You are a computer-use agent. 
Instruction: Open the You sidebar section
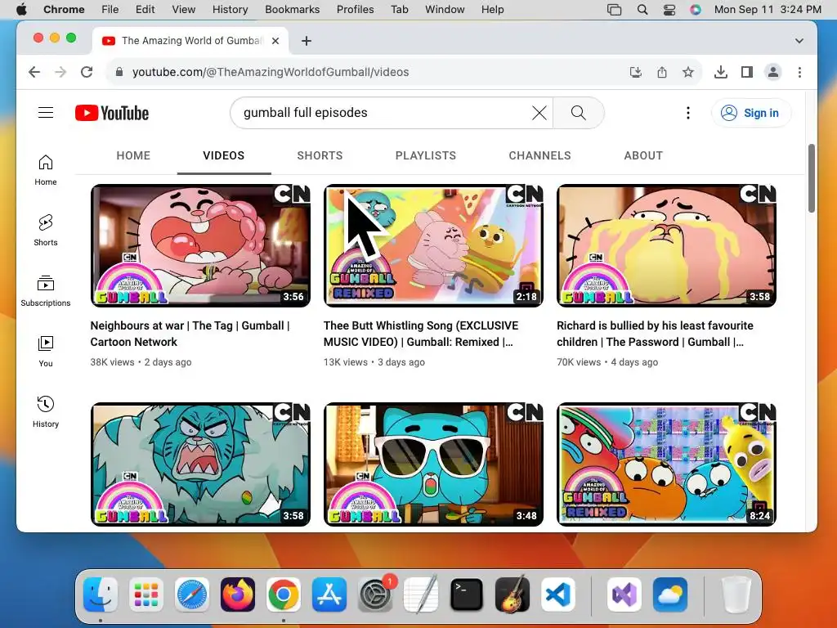(x=46, y=352)
